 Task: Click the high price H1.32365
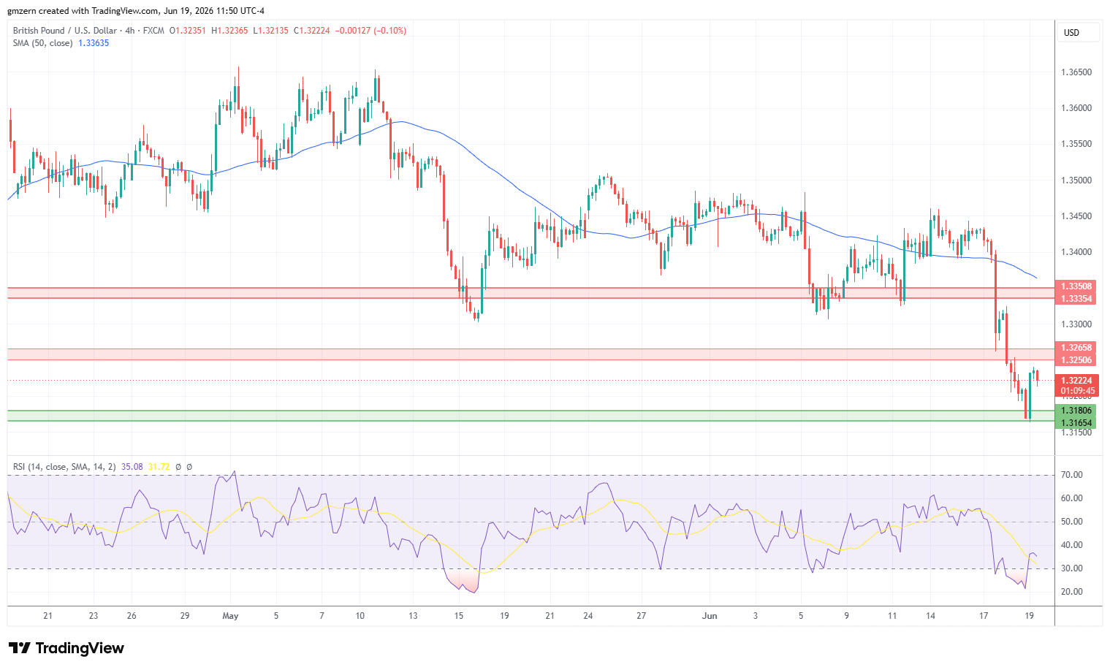point(229,31)
